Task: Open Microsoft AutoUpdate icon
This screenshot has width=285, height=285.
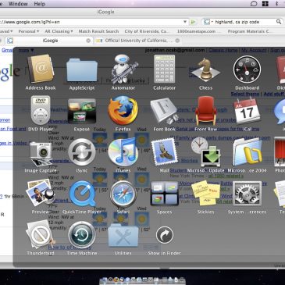Action: (x=205, y=152)
